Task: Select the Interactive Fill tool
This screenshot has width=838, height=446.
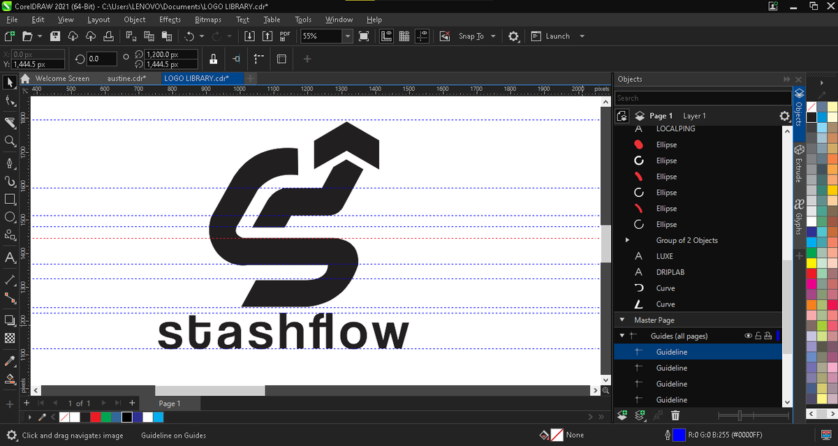Action: (x=10, y=379)
